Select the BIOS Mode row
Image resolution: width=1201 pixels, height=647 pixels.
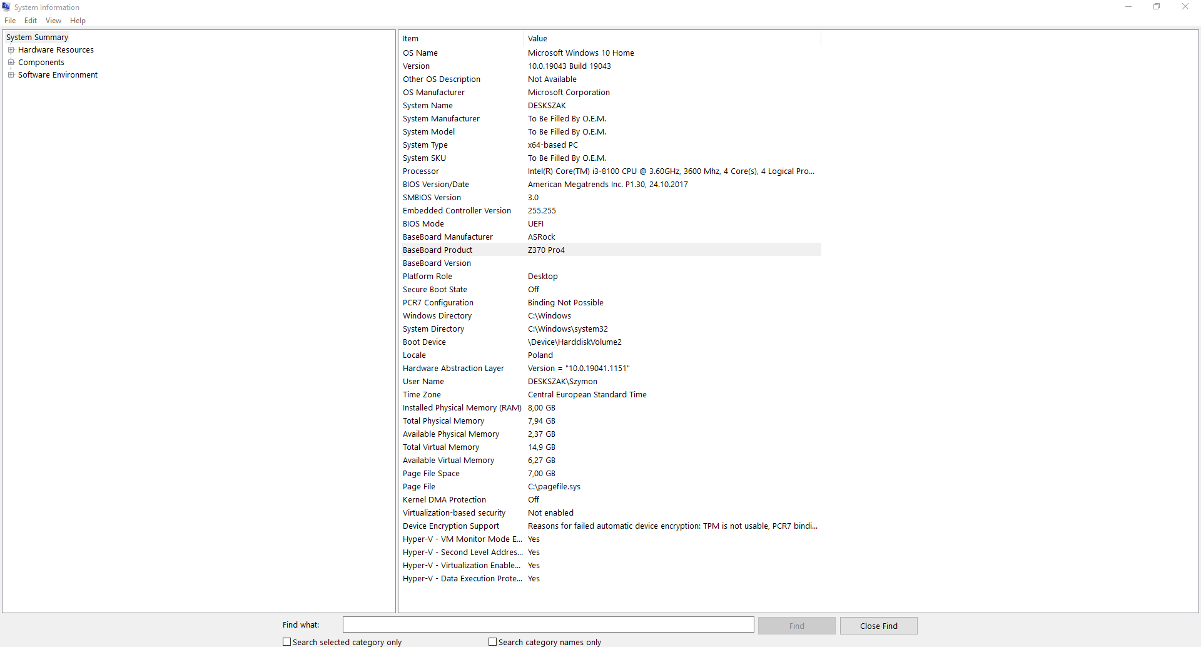[610, 224]
